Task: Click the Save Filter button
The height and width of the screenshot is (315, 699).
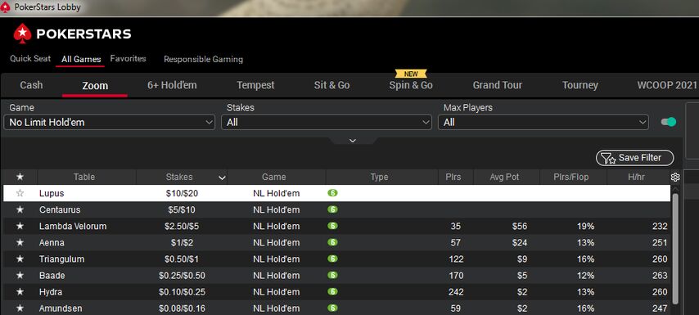Action: [x=635, y=158]
